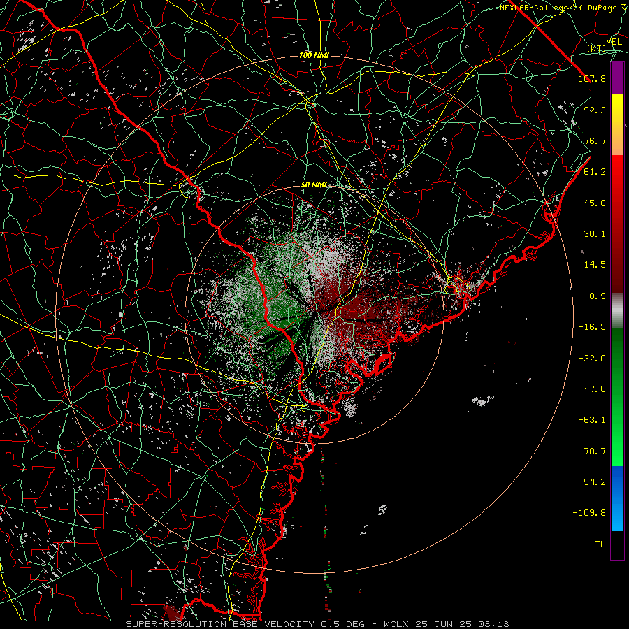Click the 50 NMI range ring label
The height and width of the screenshot is (629, 629).
click(314, 185)
